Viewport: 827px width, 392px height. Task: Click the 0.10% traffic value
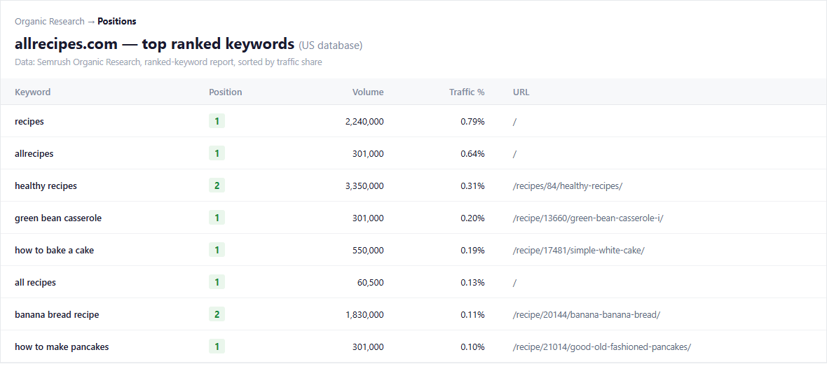pos(472,346)
